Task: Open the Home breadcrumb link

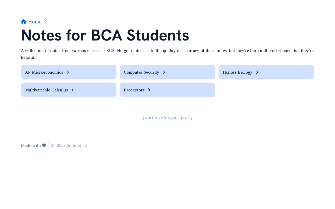Action: [x=35, y=22]
